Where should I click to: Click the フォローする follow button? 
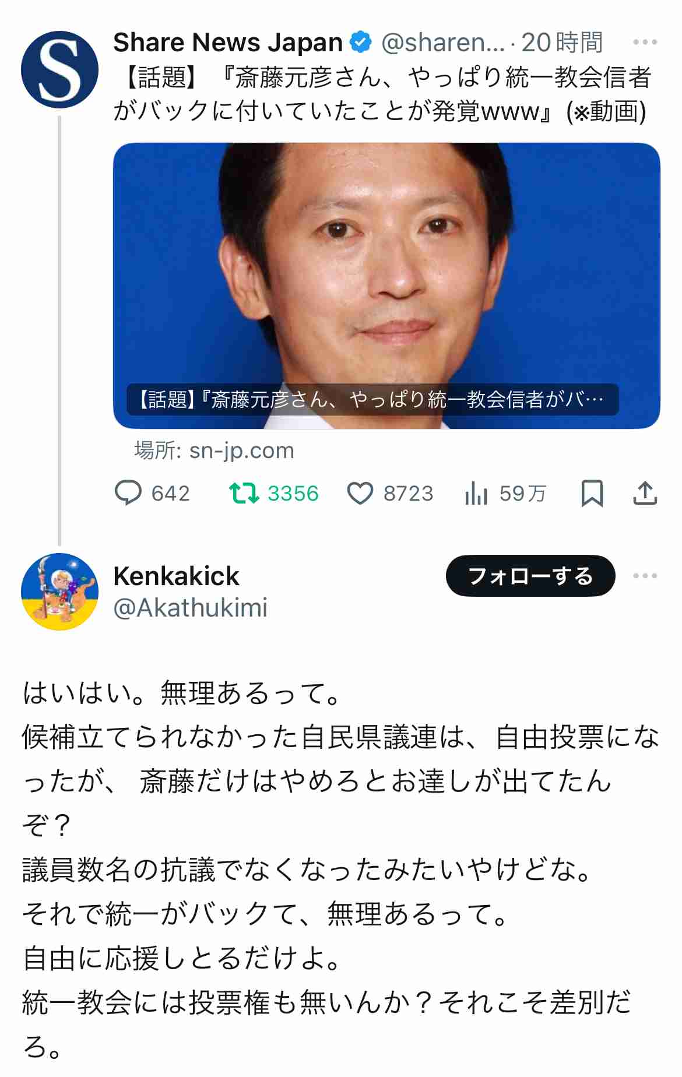point(530,576)
